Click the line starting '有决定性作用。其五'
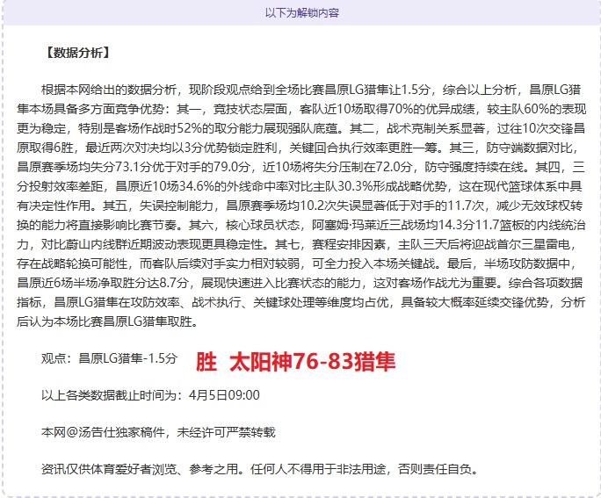 300,206
